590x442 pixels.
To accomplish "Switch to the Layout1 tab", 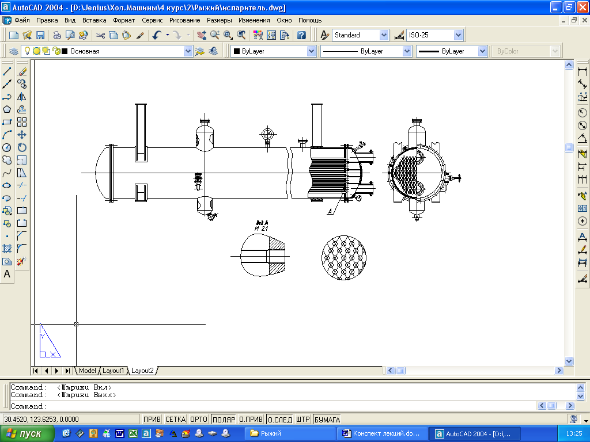I will pyautogui.click(x=113, y=371).
